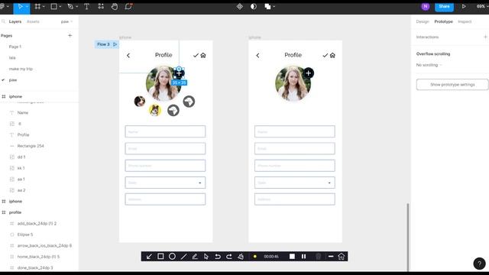Viewport: 489px width, 275px height.
Task: Select the Pen tool
Action: [70, 7]
